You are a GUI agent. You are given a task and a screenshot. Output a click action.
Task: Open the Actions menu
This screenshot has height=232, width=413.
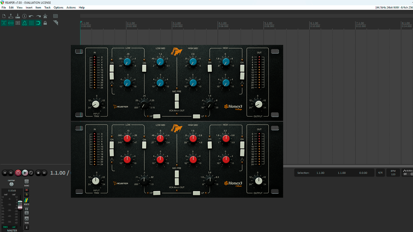coord(71,8)
